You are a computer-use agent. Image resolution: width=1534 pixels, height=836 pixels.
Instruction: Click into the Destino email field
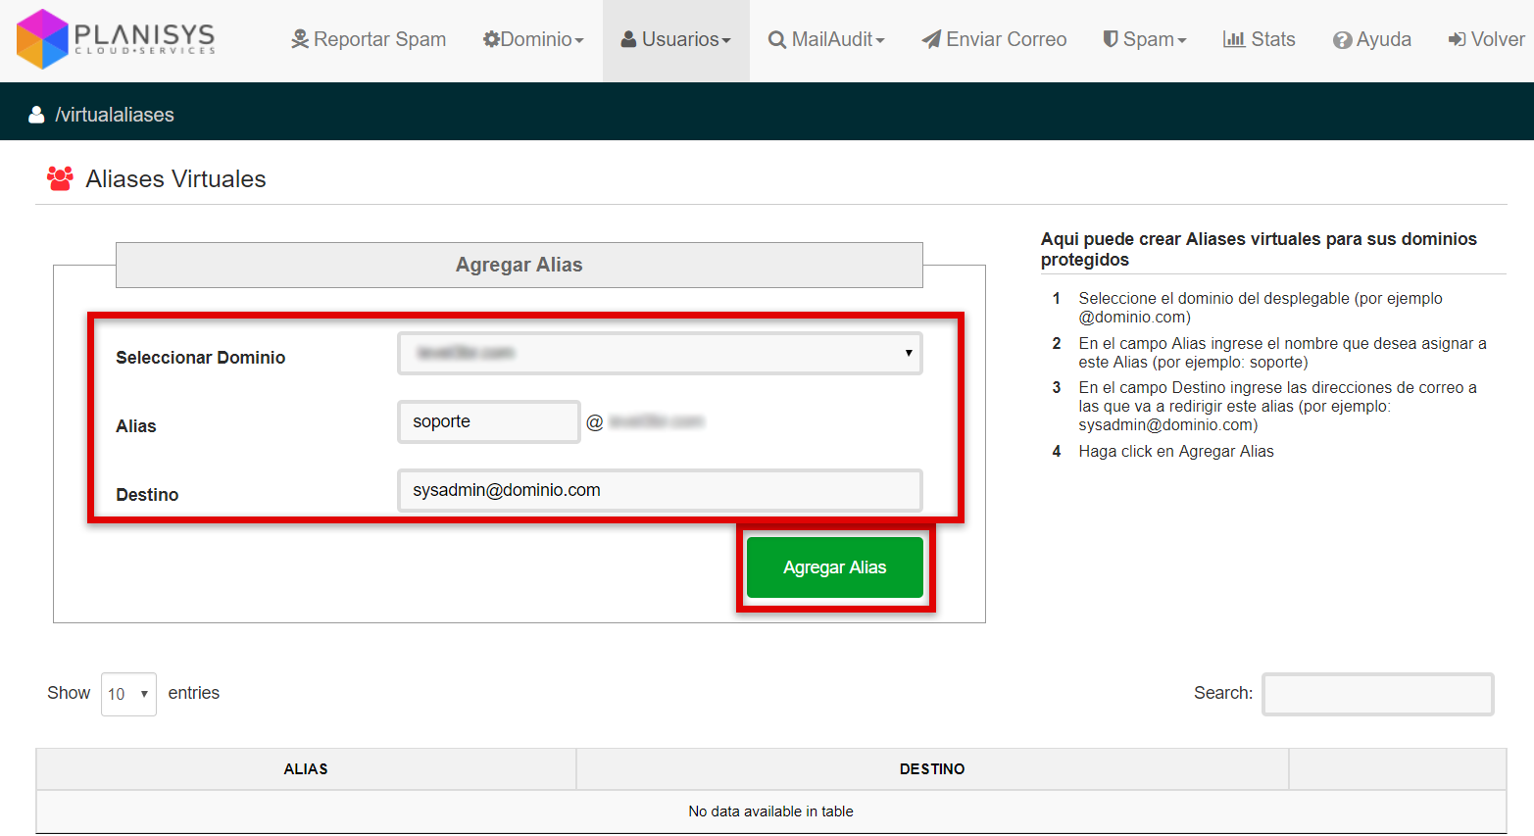coord(659,490)
